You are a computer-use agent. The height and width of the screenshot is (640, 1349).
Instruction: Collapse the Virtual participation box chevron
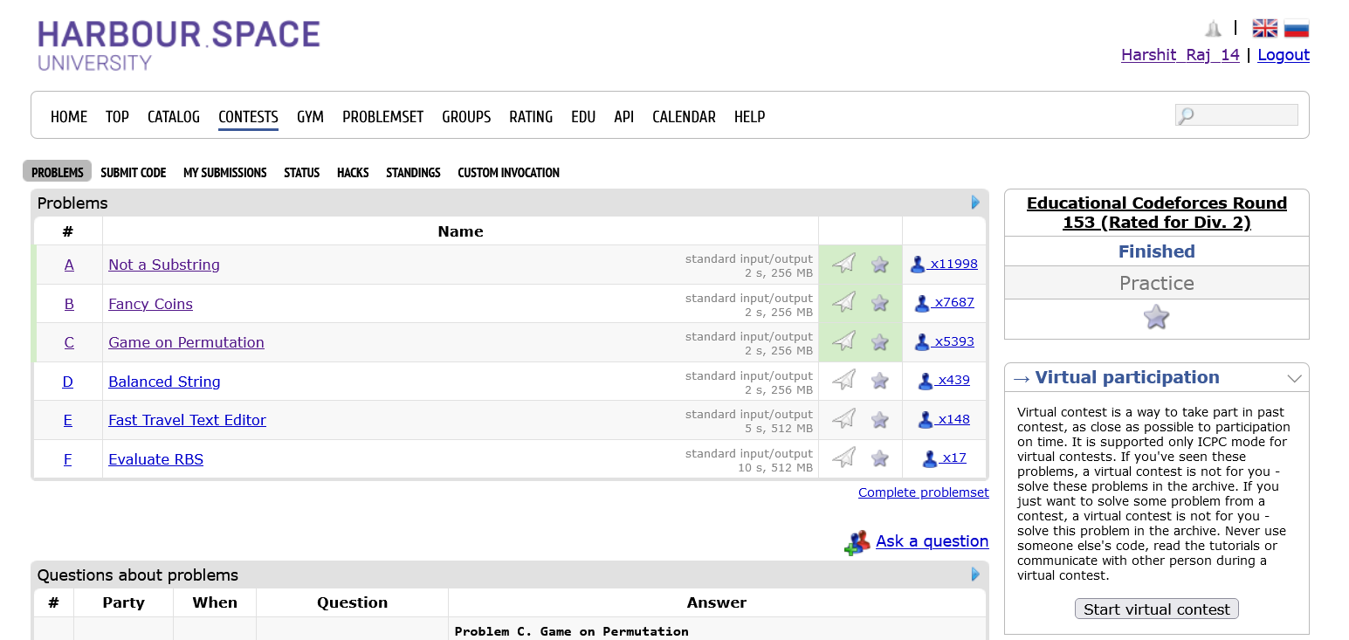click(x=1295, y=379)
